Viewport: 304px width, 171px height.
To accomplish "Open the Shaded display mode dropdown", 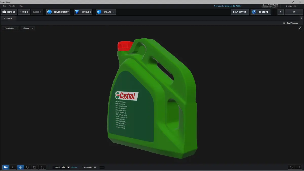I will tap(27, 28).
